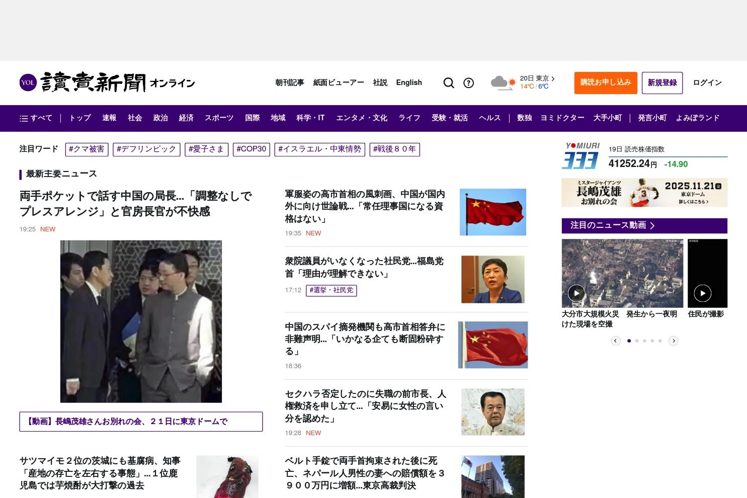Open ベルト手錠で両手首拘束 article
Viewport: 747px width, 498px height.
[365, 473]
